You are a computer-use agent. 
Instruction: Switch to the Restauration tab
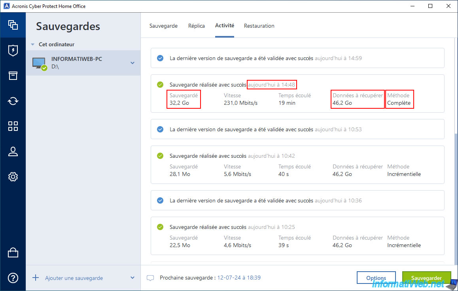pyautogui.click(x=259, y=26)
